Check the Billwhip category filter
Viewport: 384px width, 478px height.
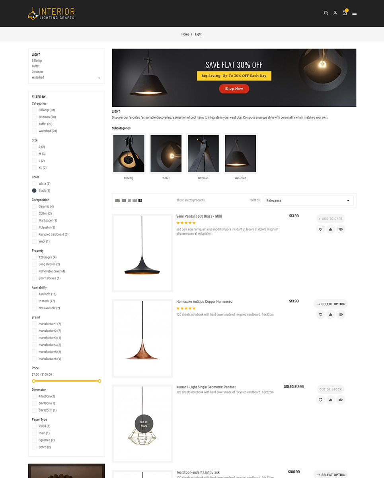click(34, 110)
